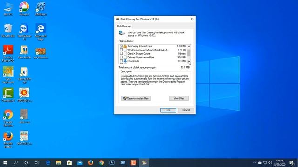Tick the DirectX Shader Cache checkbox
This screenshot has height=167, width=298.
coord(121,54)
